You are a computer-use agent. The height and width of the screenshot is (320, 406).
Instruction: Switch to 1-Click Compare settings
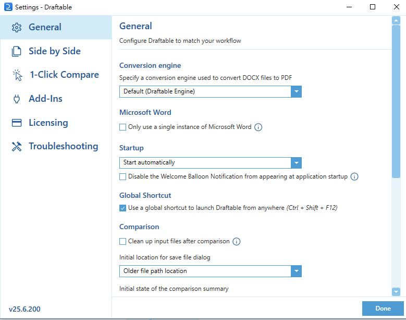pos(56,75)
